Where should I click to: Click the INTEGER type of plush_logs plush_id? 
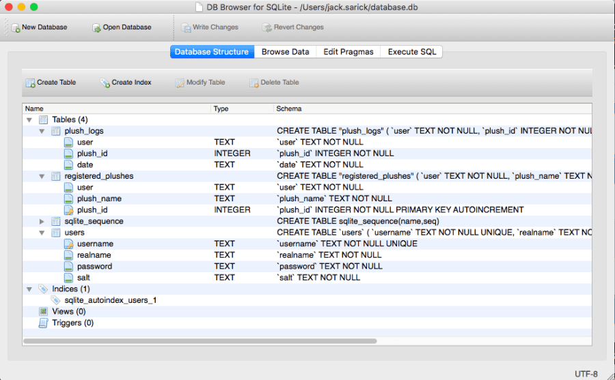[x=232, y=154]
